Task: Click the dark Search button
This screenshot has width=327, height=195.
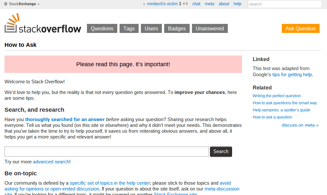Action: 221,151
